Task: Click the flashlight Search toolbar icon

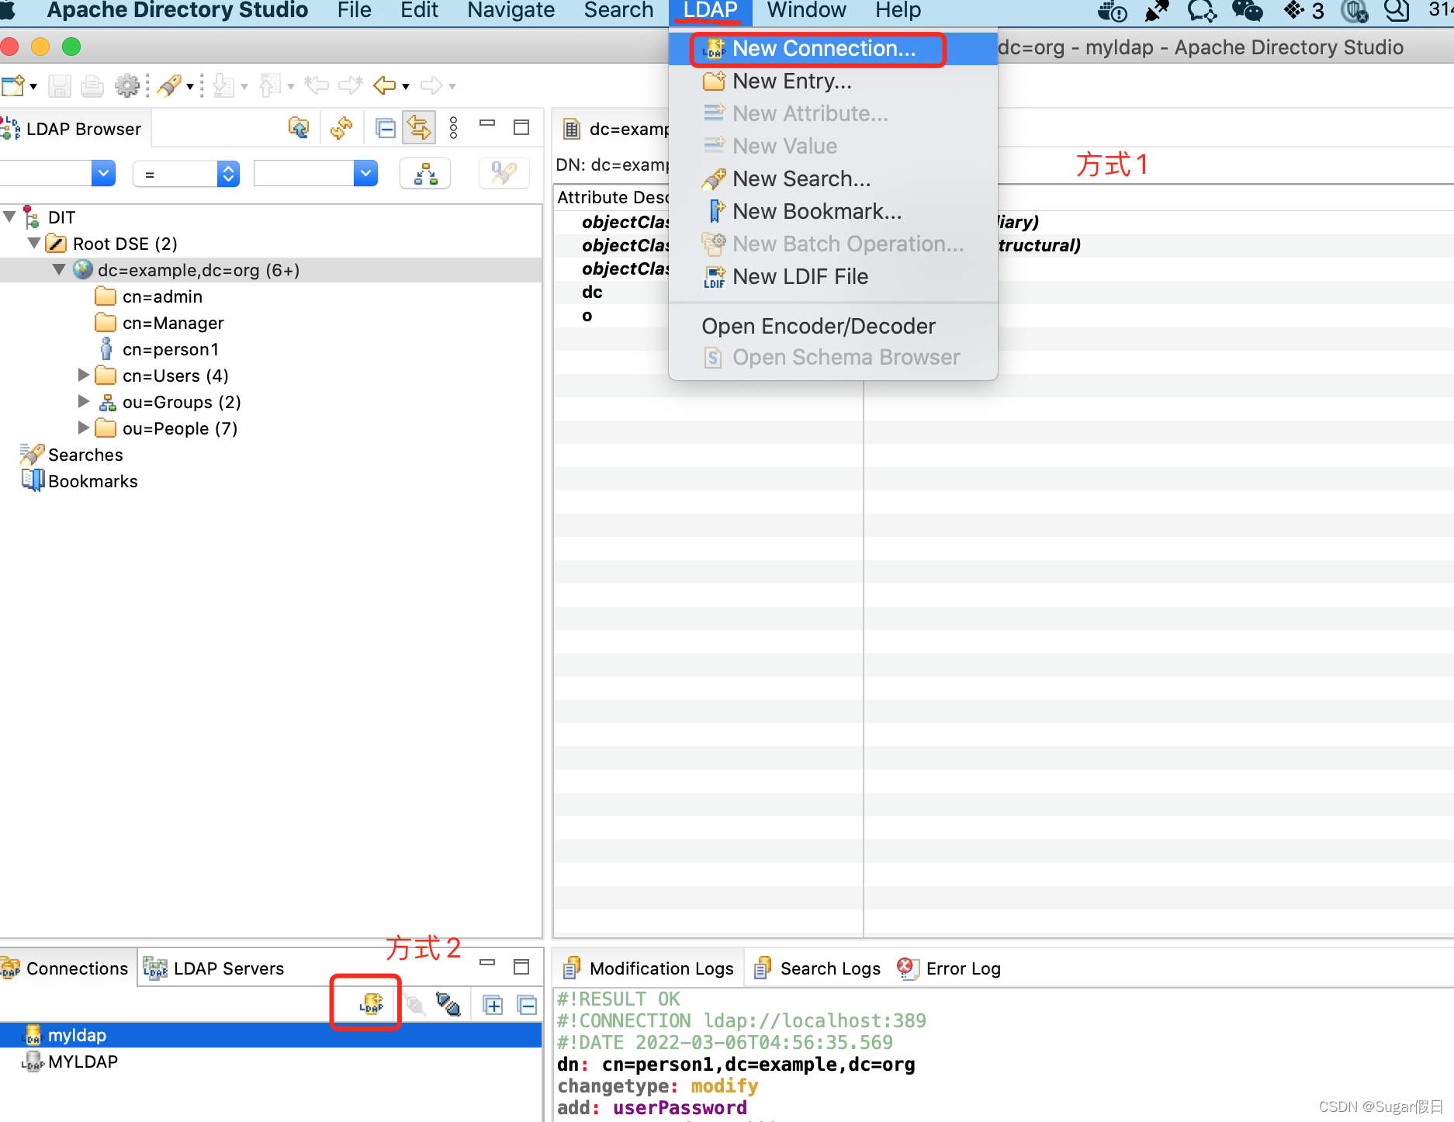Action: [168, 85]
